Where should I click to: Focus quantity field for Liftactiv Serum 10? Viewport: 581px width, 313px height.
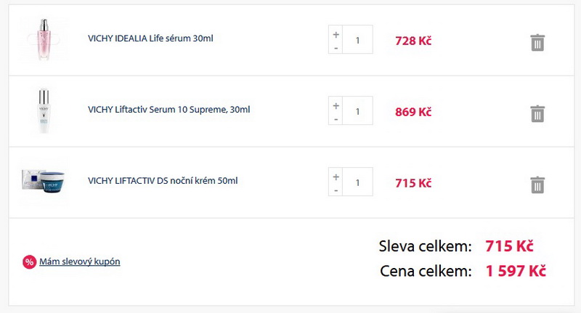coord(357,111)
